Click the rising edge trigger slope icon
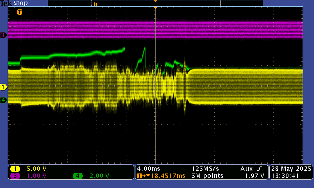The width and height of the screenshot is (314, 188). point(259,168)
